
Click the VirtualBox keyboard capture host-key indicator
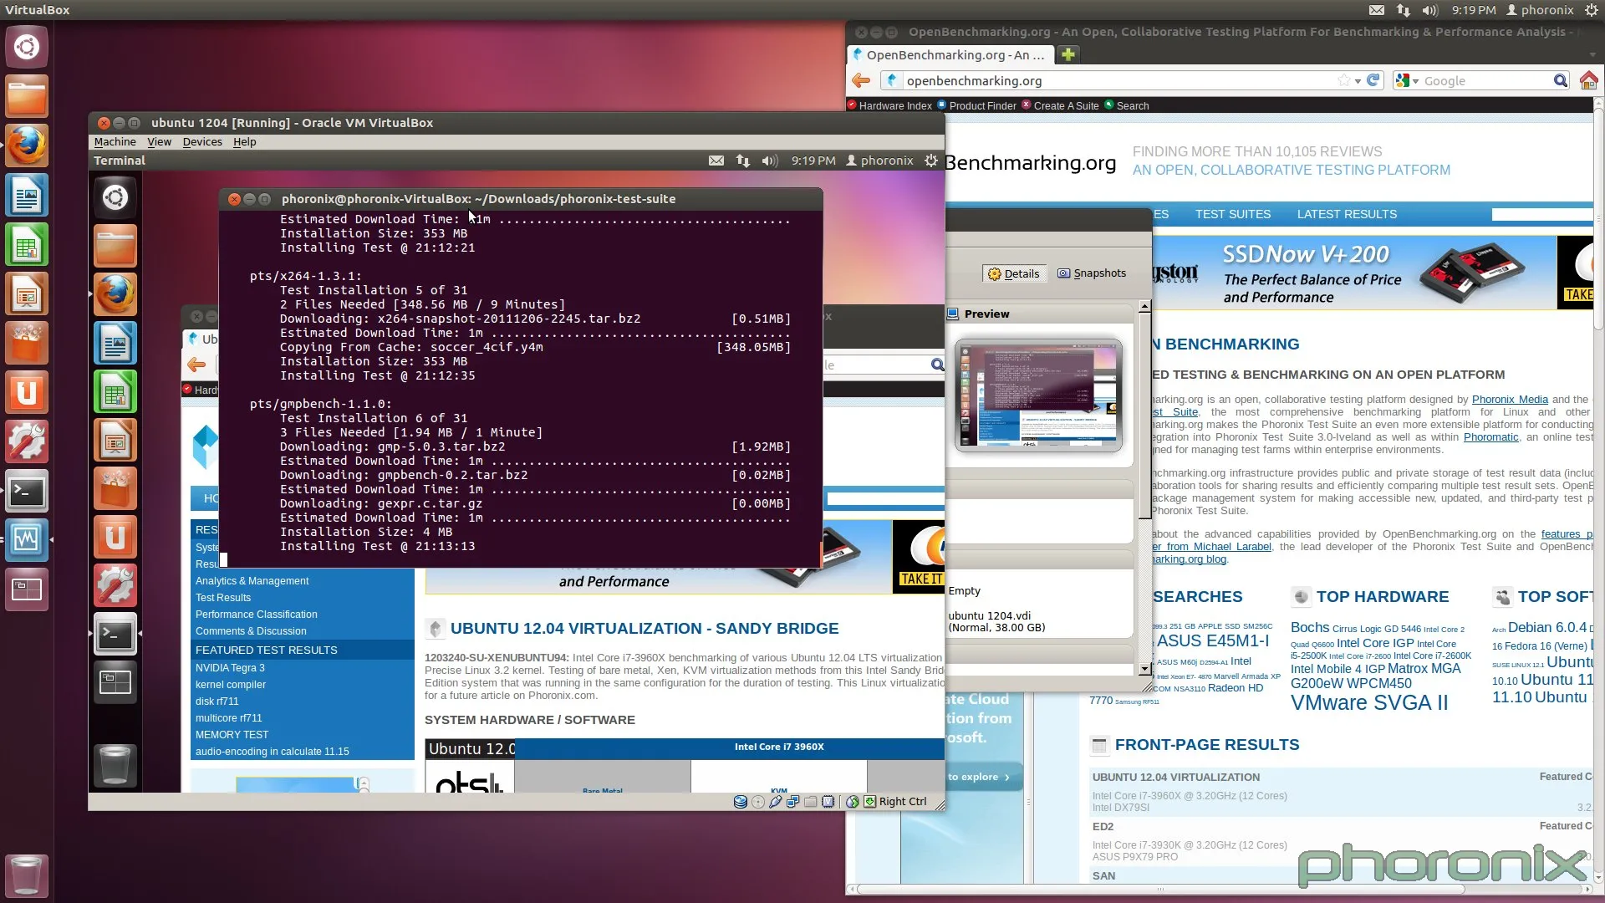[869, 801]
